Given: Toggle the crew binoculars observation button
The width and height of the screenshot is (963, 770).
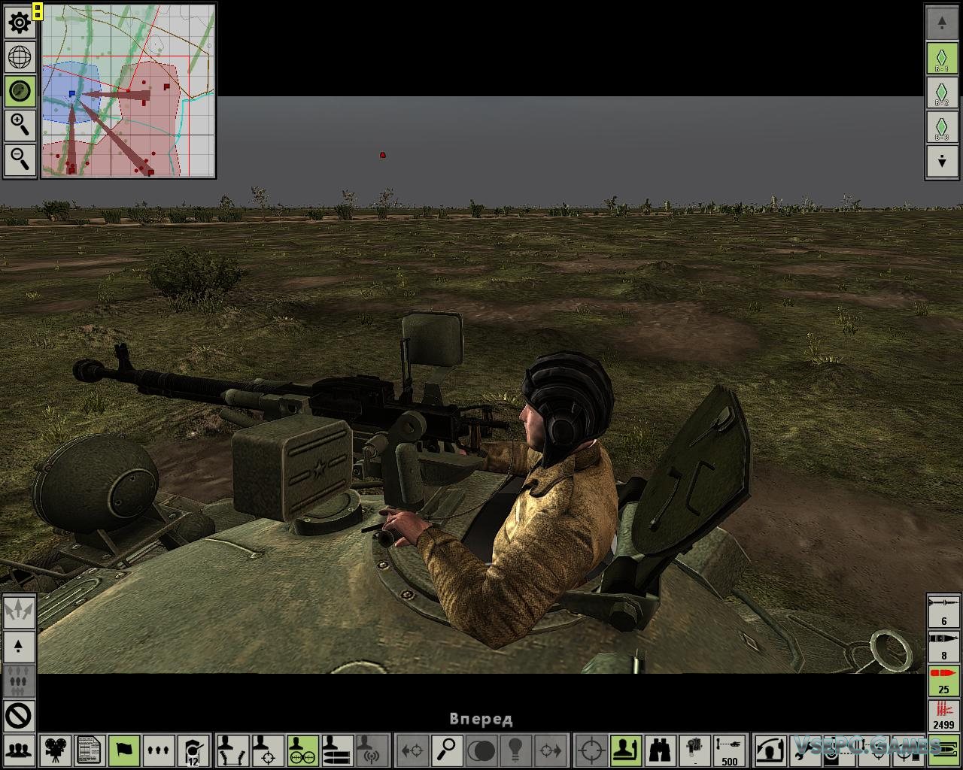Looking at the screenshot, I should tap(302, 750).
